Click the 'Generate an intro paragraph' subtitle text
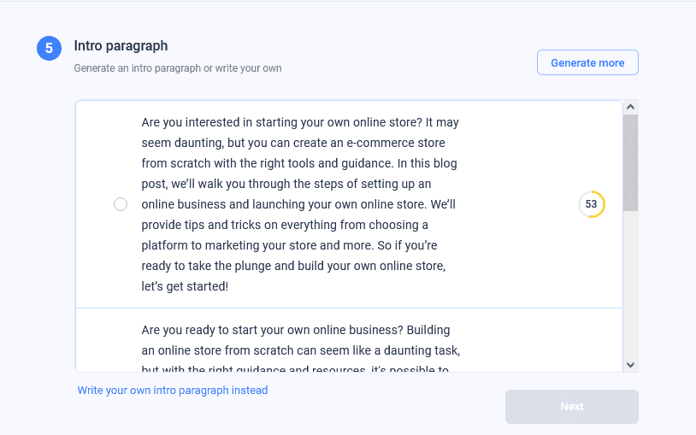Image resolution: width=696 pixels, height=435 pixels. 178,68
